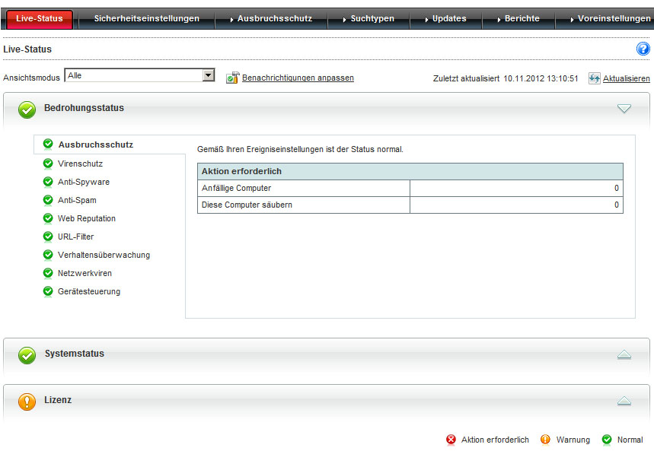Viewport: 654px width, 451px height.
Task: Open the Berichte menu
Action: (522, 18)
